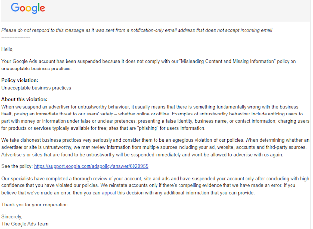Click the 'Sincerely,' closing line
Image resolution: width=313 pixels, height=229 pixels.
tap(12, 217)
